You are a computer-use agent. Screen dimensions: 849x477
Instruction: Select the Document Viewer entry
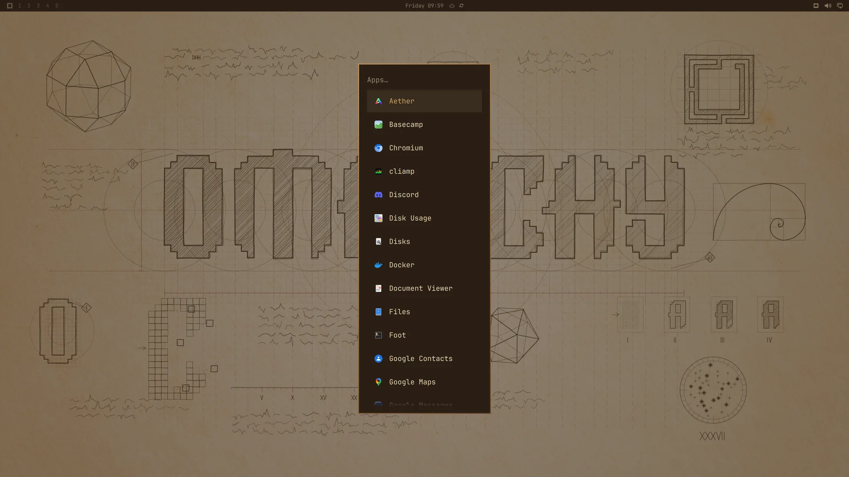(x=424, y=288)
